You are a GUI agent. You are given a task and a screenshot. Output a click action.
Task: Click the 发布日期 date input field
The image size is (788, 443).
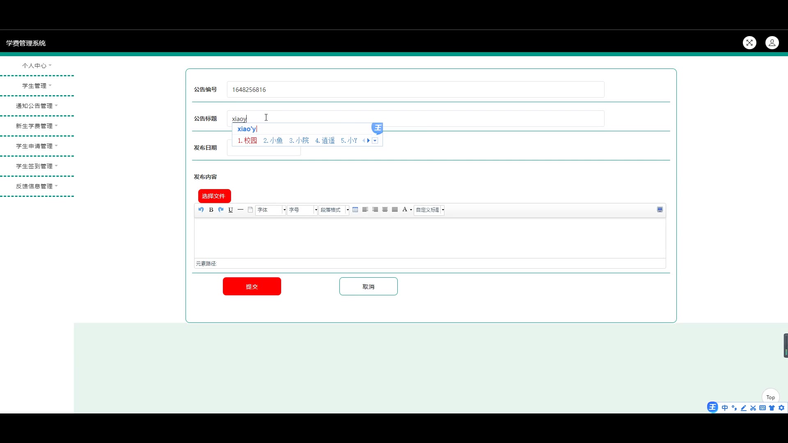tap(263, 151)
